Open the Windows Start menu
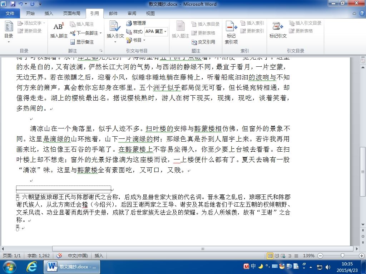This screenshot has height=274, width=366. click(x=9, y=267)
